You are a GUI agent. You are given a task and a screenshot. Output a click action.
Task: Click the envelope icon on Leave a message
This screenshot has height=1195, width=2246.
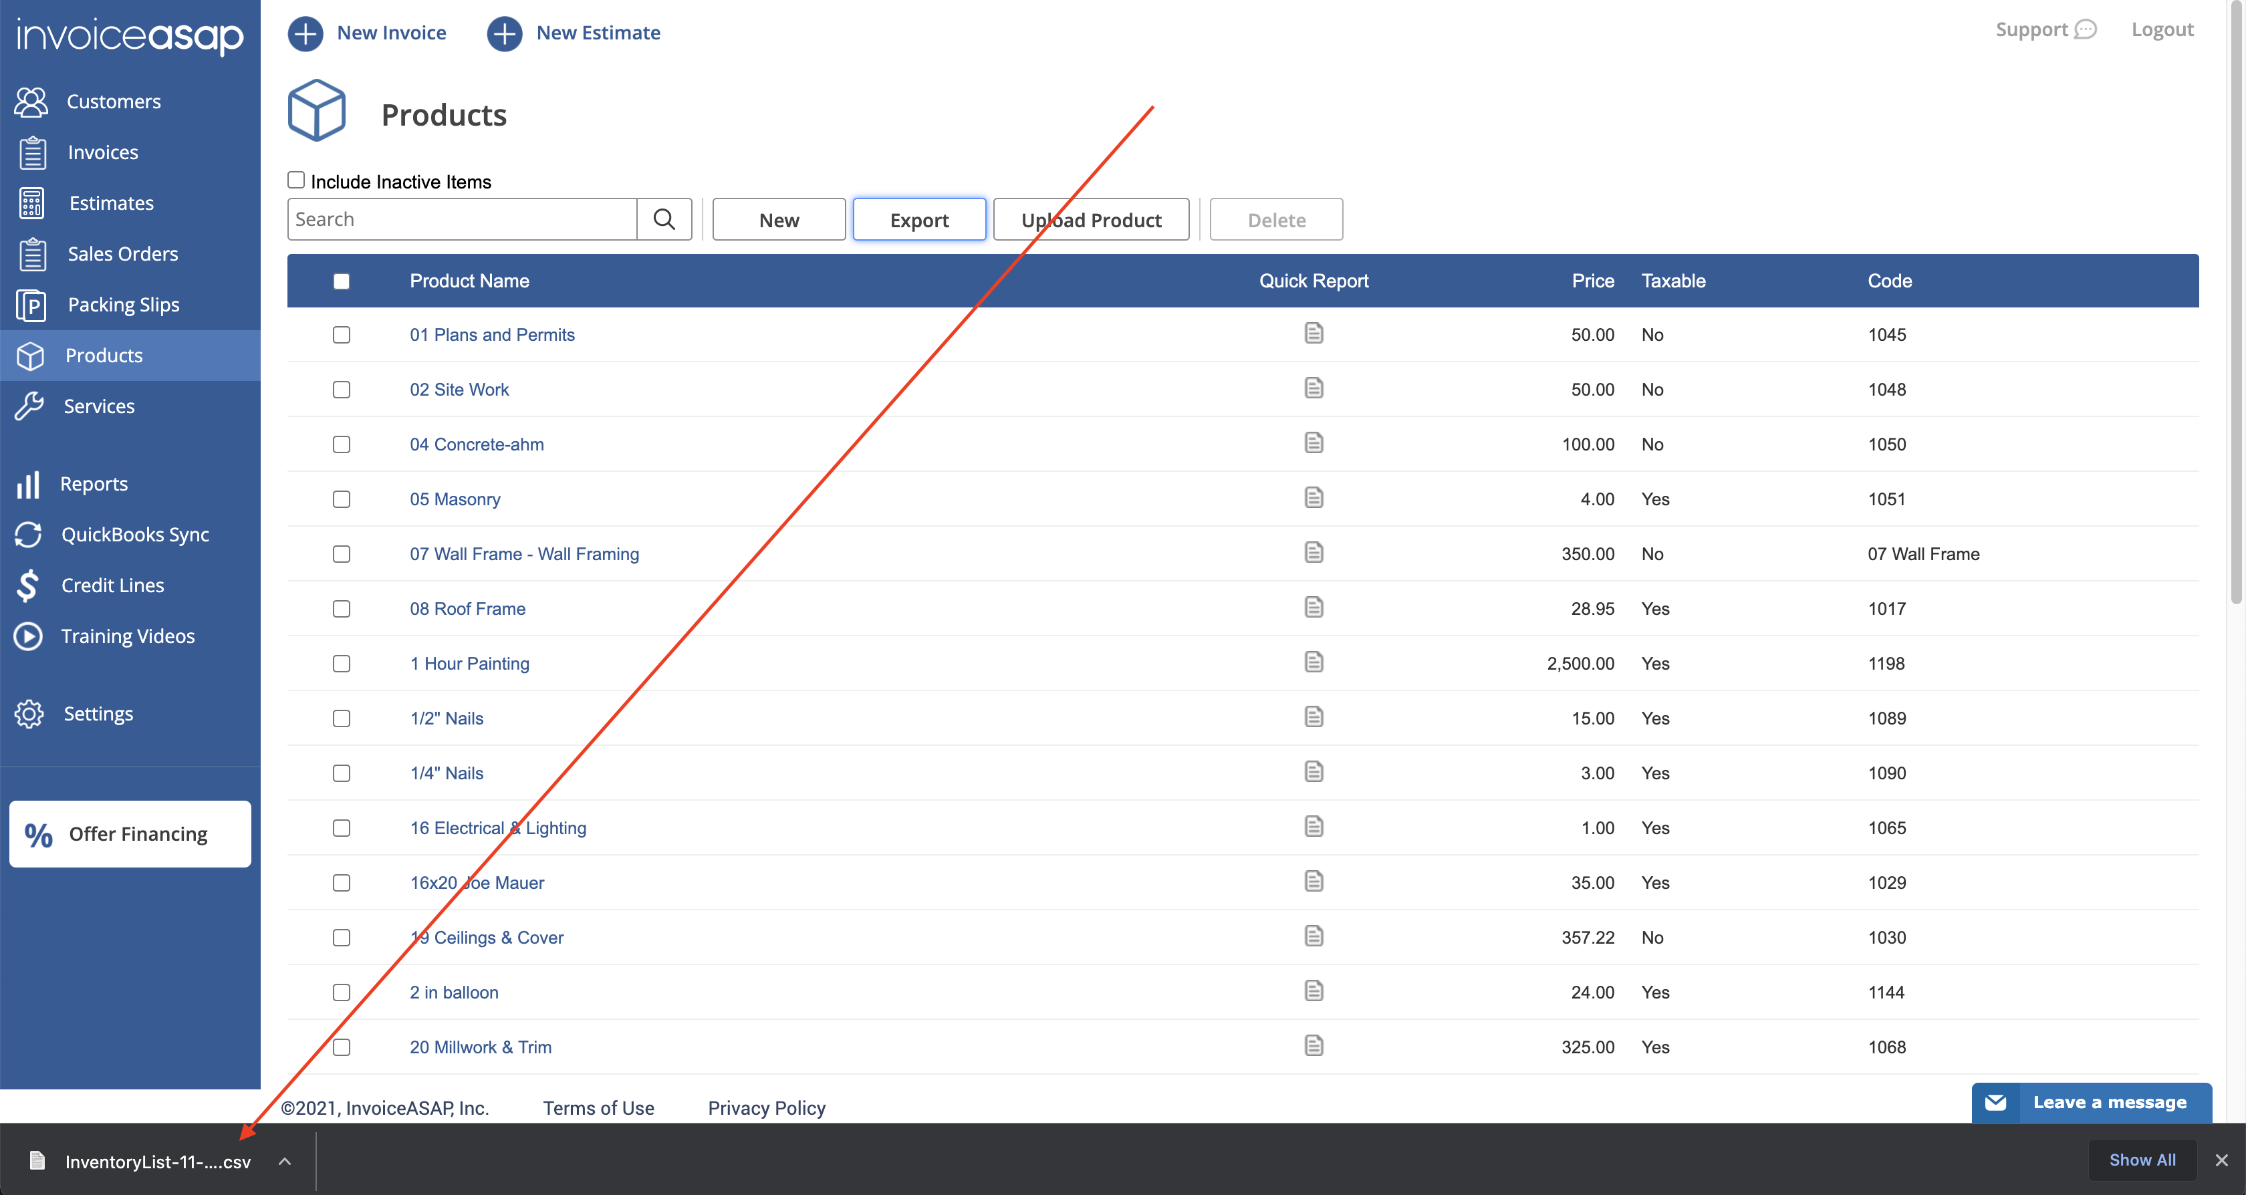click(x=1995, y=1103)
